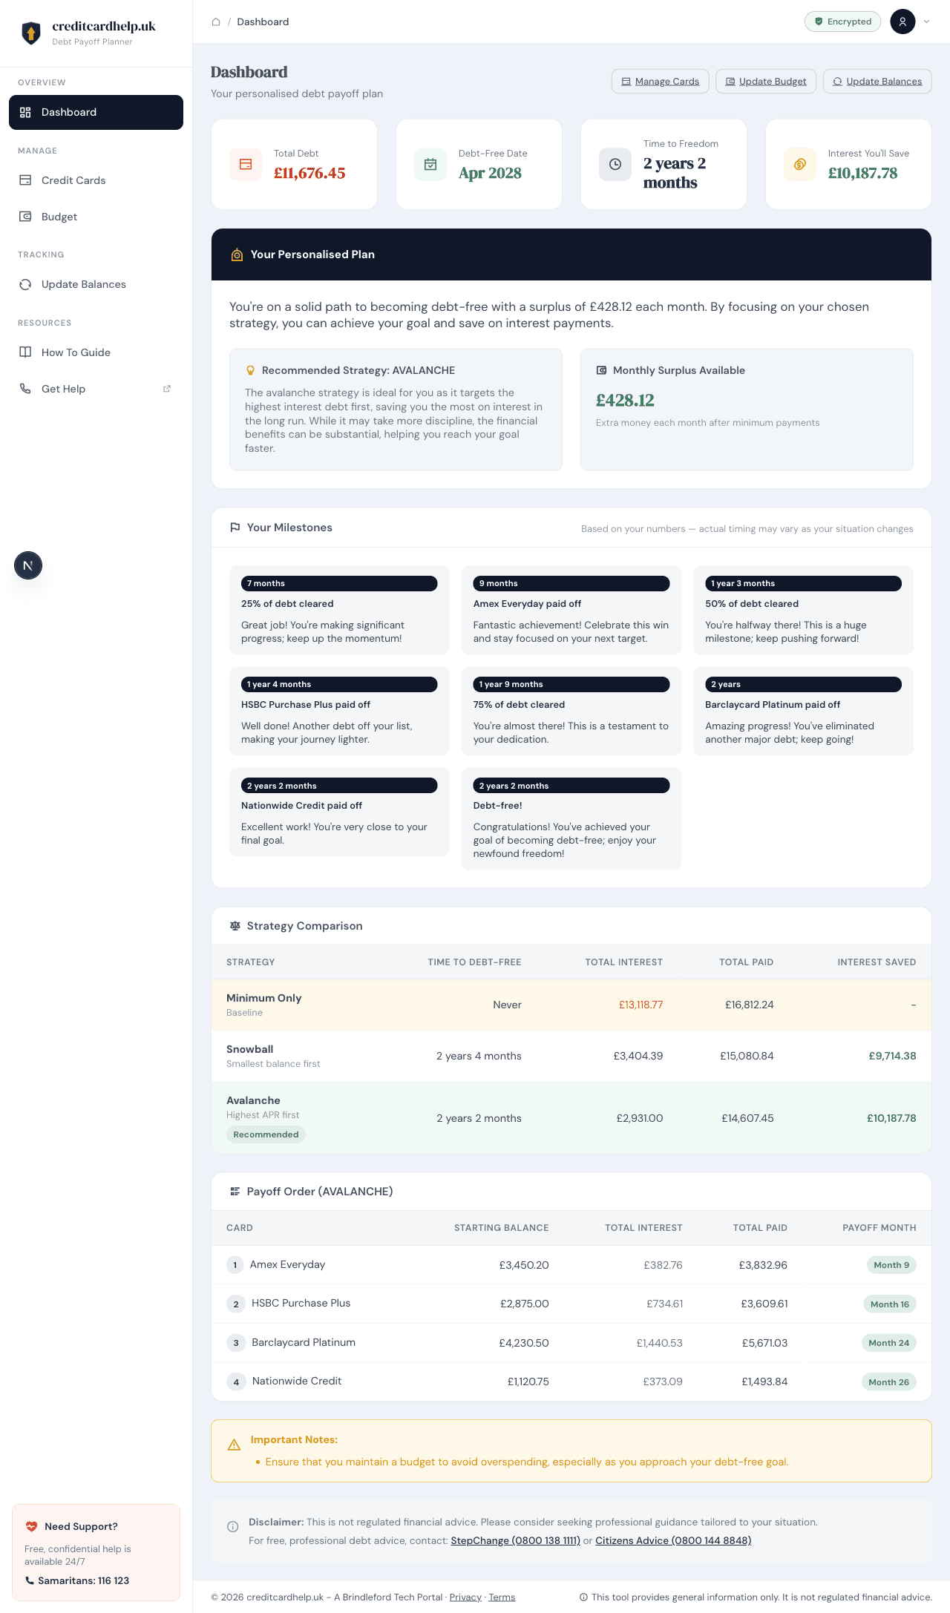950x1613 pixels.
Task: Click the HSBC Purchase Plus payoff row
Action: point(571,1304)
